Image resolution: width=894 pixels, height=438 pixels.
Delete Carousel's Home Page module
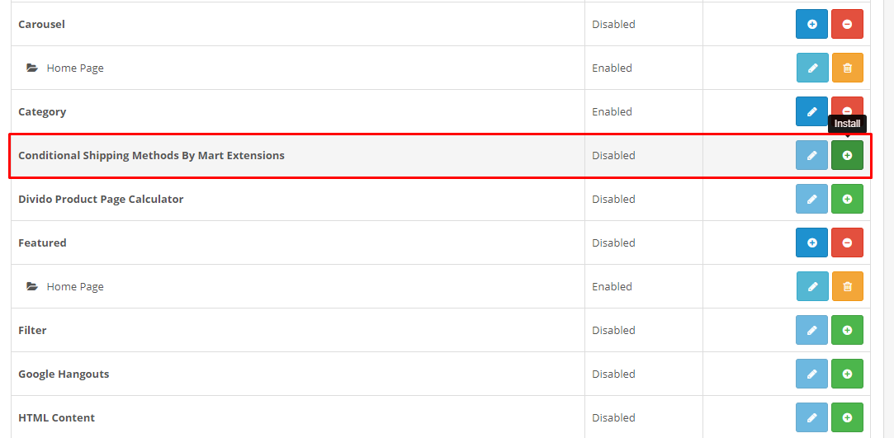(847, 68)
